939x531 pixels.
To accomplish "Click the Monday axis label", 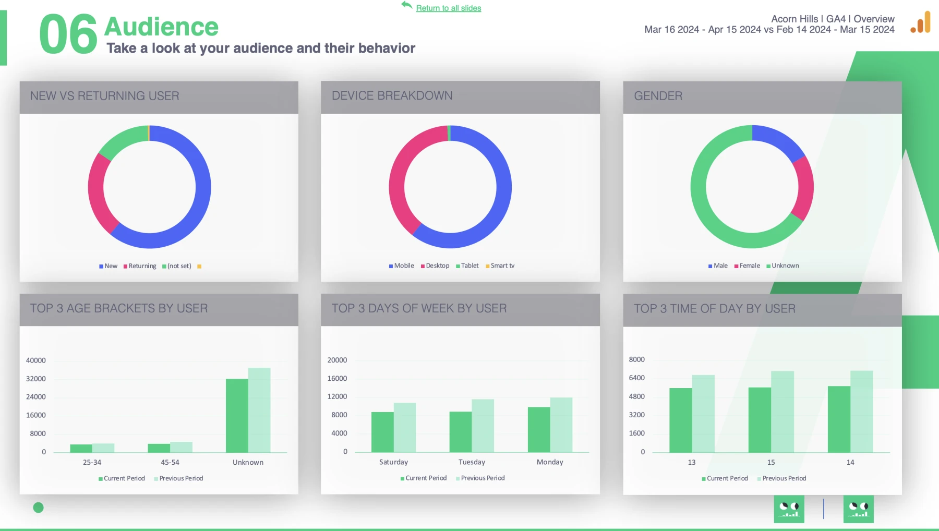I will pos(550,462).
